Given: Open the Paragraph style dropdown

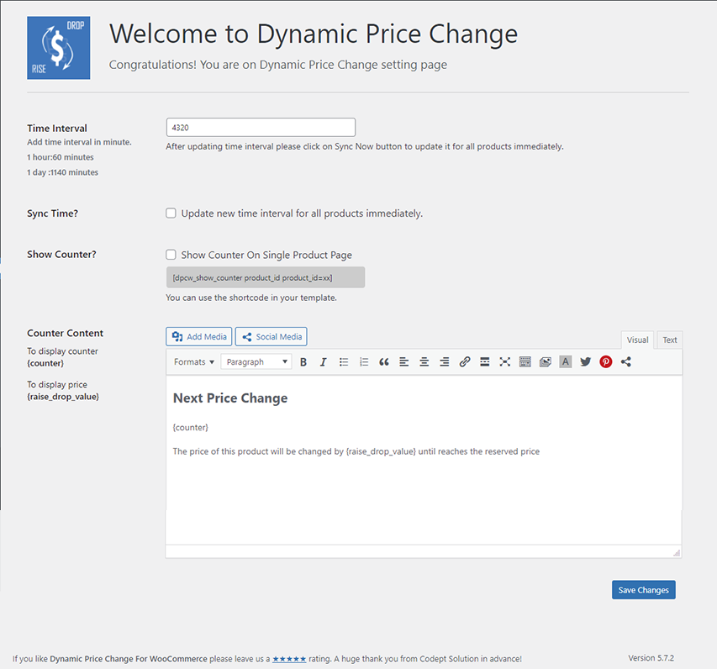Looking at the screenshot, I should (256, 362).
